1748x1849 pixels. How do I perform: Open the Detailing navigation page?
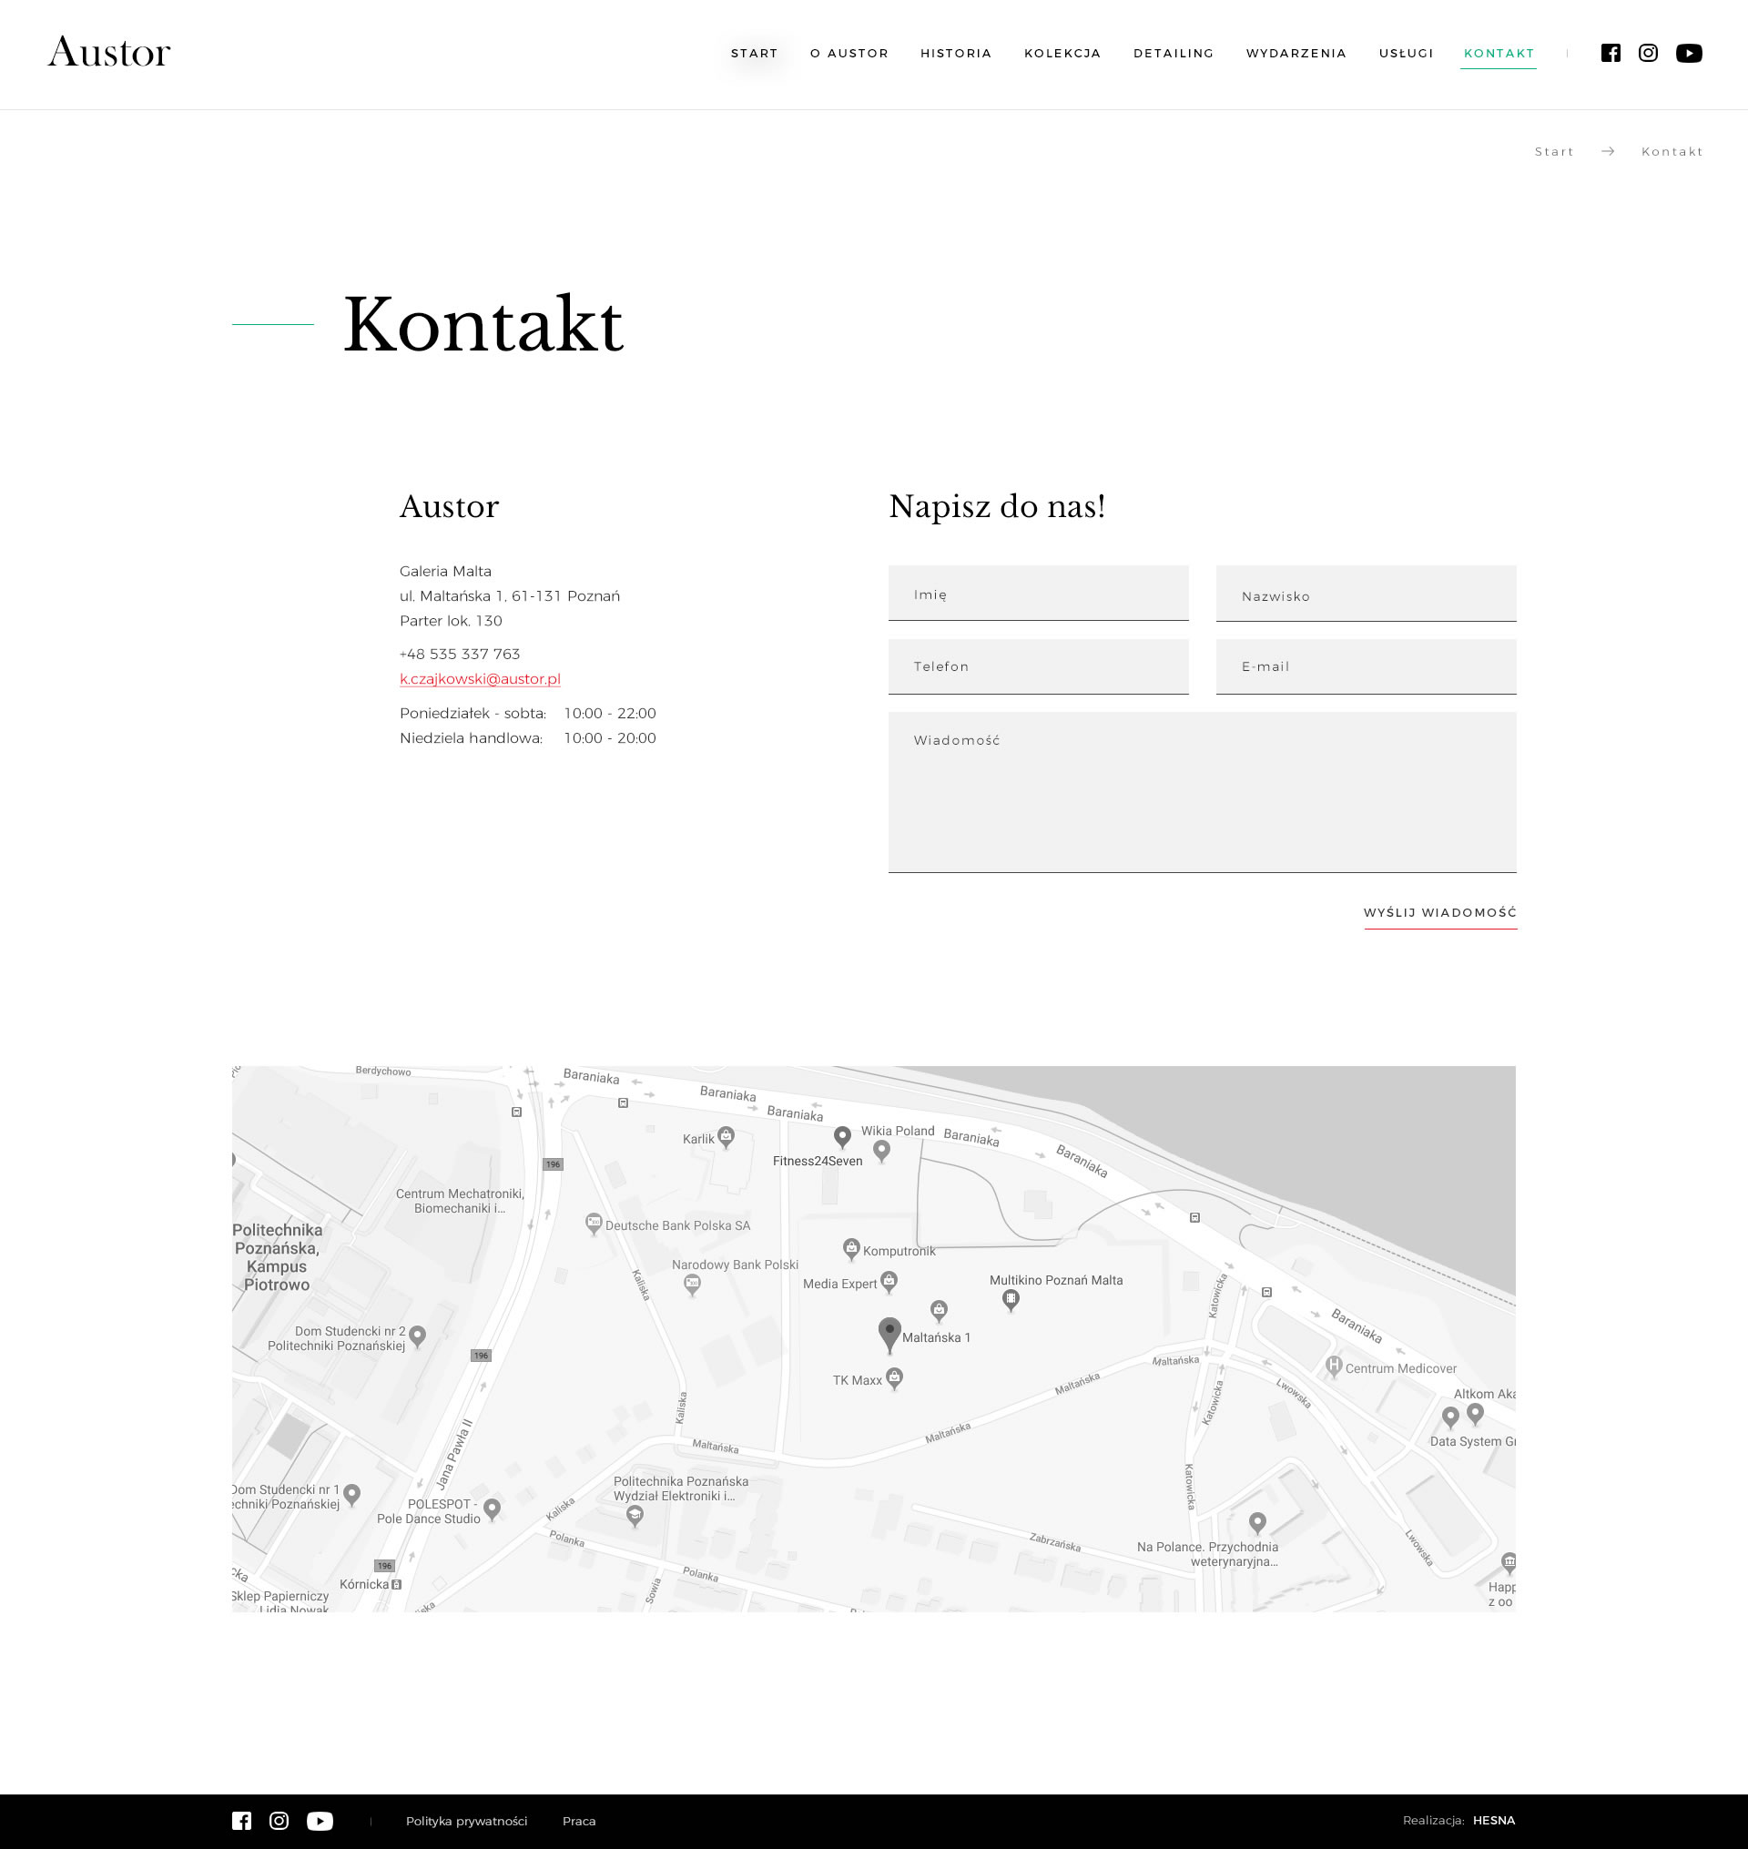pos(1174,53)
